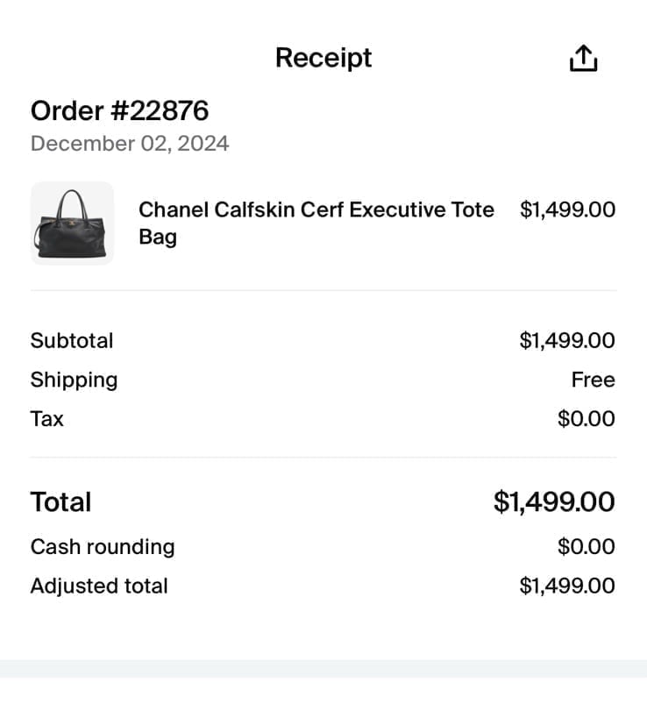647x718 pixels.
Task: Click the $0.00 cash rounding value
Action: click(x=586, y=546)
